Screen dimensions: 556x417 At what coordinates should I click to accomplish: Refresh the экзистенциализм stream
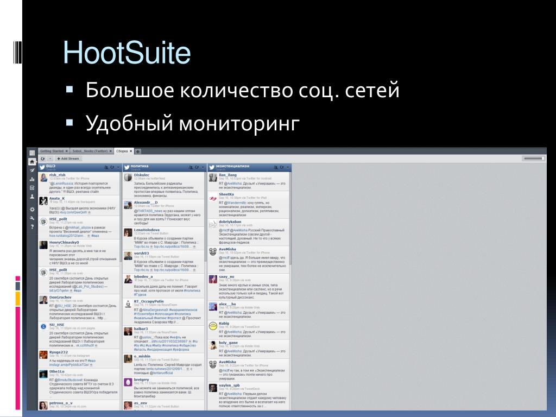point(282,167)
